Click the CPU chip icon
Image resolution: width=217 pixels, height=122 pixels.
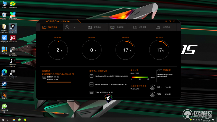pos(91,76)
